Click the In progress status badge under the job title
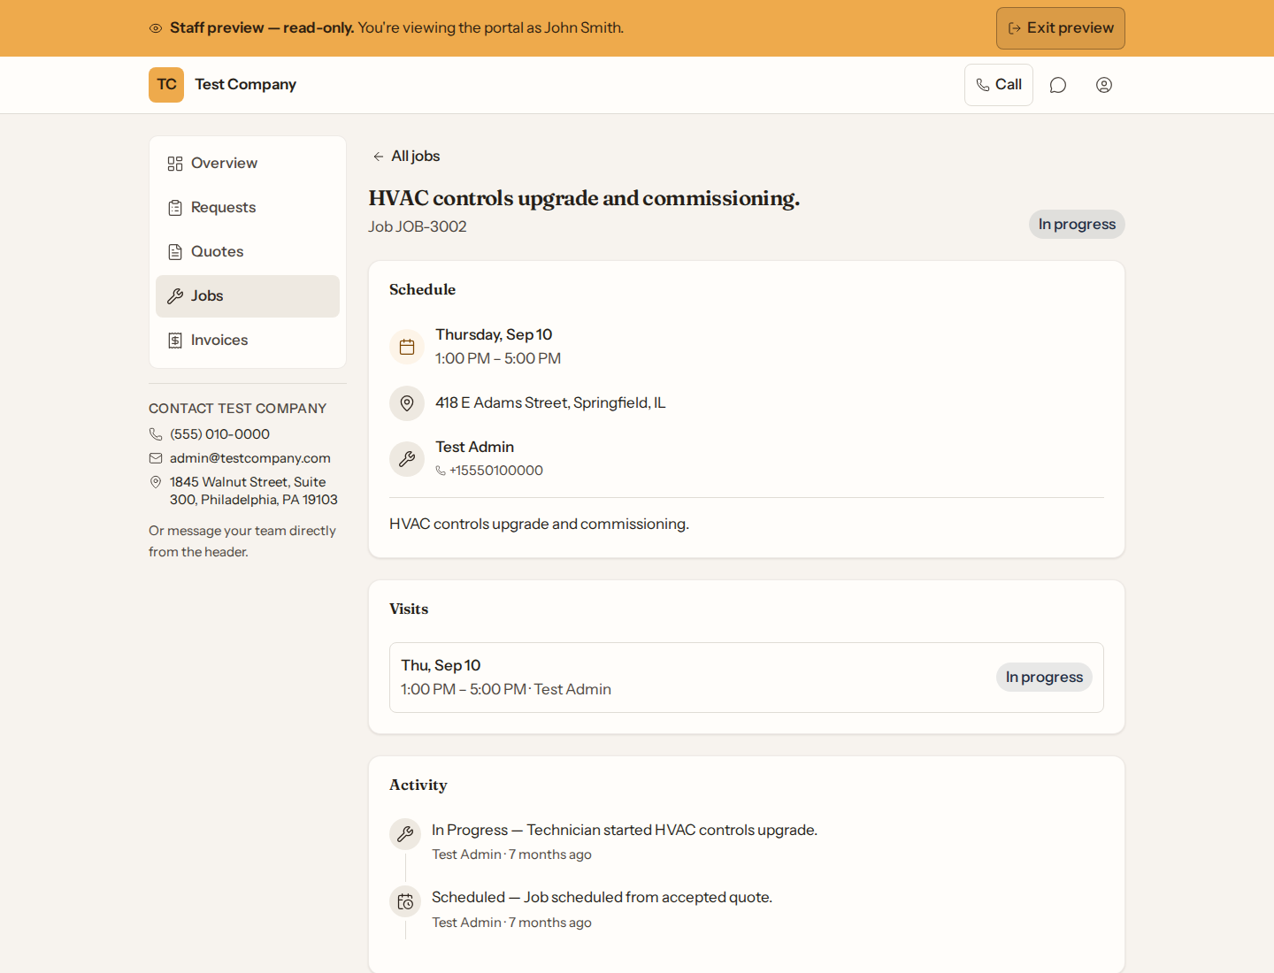The height and width of the screenshot is (973, 1274). 1077,225
